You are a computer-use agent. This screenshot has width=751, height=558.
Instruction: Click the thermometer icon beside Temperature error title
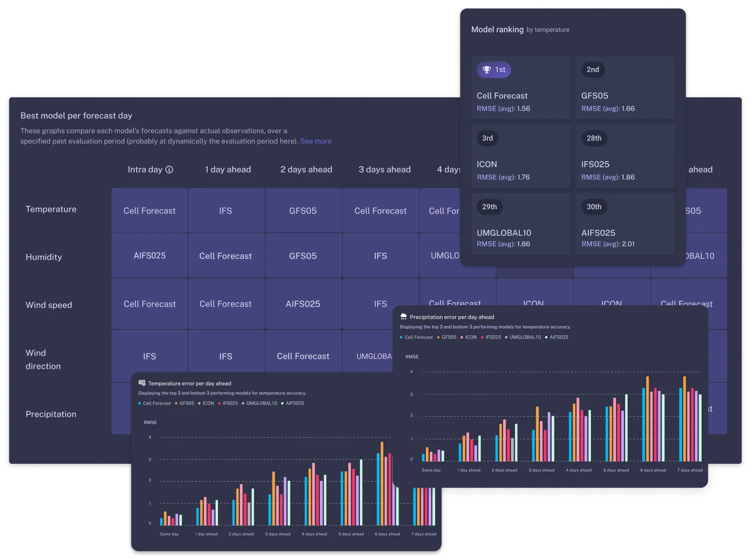(142, 383)
